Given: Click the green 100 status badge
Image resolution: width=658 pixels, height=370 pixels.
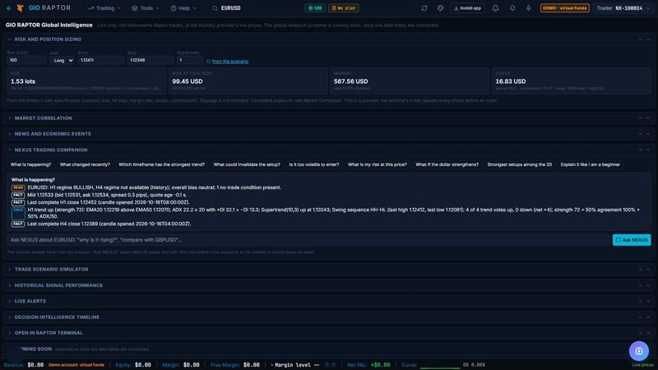Looking at the screenshot, I should pos(315,8).
